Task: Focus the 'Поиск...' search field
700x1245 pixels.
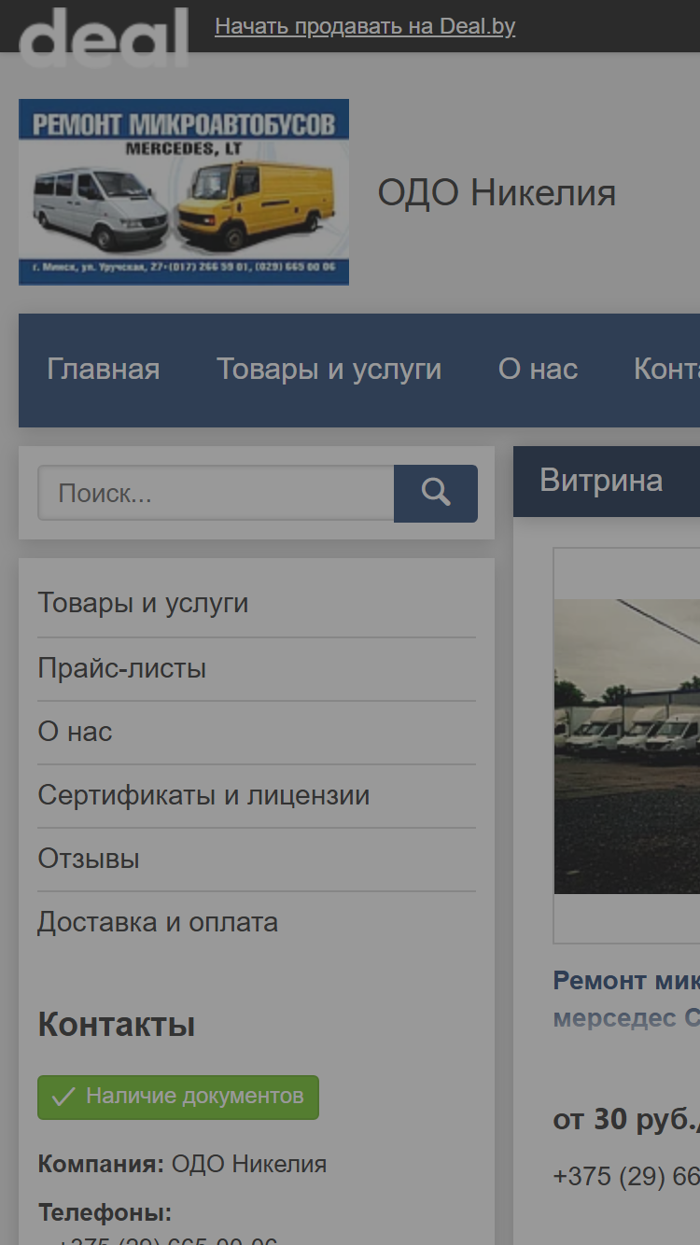Action: [x=216, y=493]
